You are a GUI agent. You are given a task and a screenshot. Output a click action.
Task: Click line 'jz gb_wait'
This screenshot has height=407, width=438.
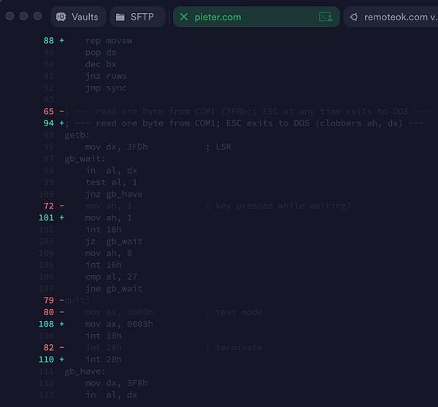pos(114,241)
